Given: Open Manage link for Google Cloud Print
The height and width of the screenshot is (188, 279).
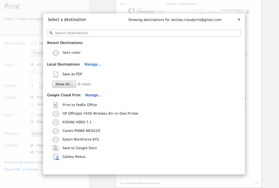Looking at the screenshot, I should click(93, 95).
